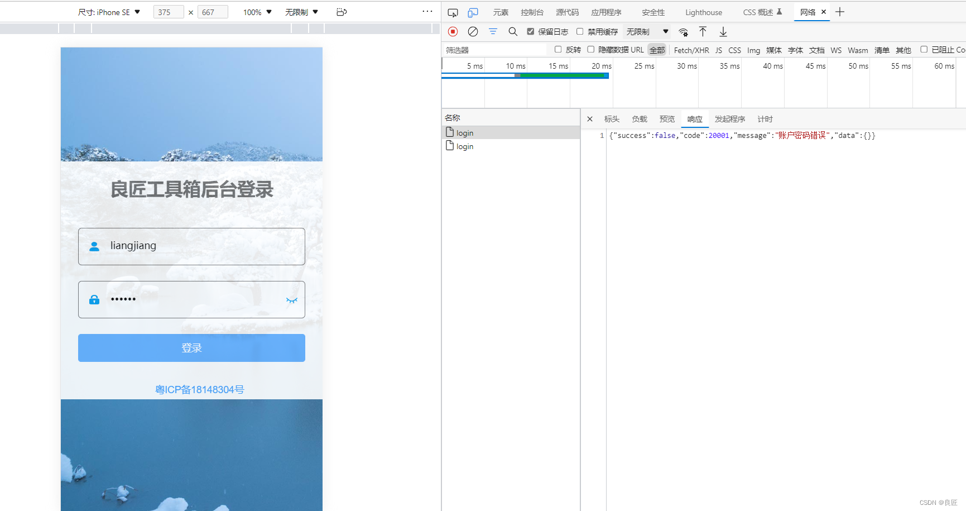Open network throttling dropdown

tap(647, 32)
